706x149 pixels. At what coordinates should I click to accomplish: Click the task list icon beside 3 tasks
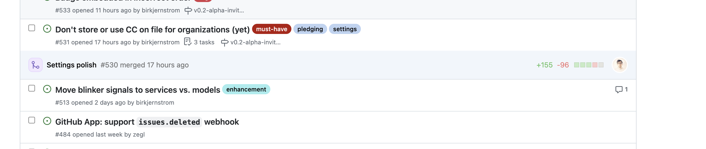click(188, 42)
